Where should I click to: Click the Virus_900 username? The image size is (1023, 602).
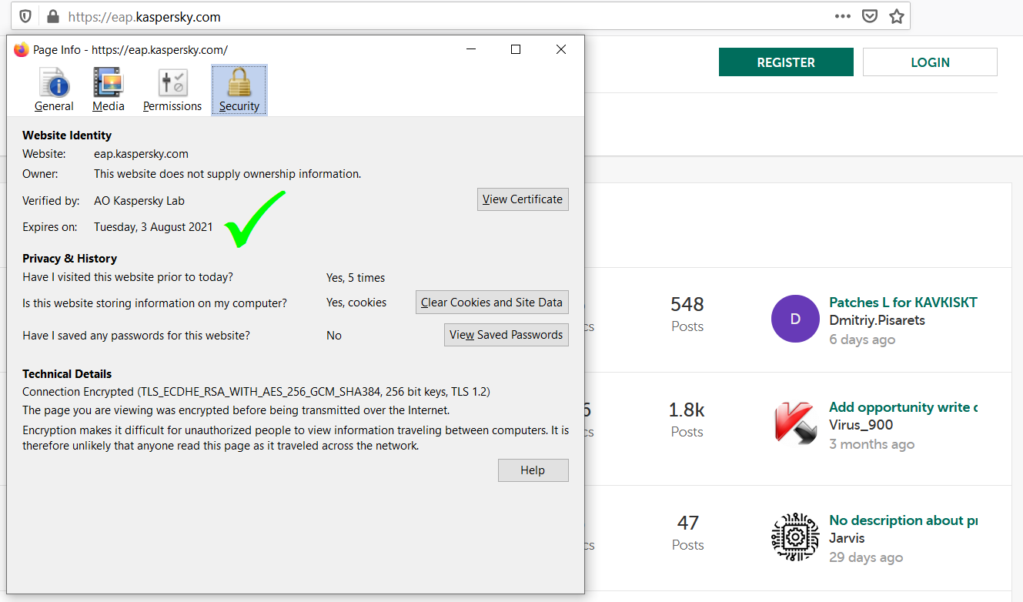861,425
